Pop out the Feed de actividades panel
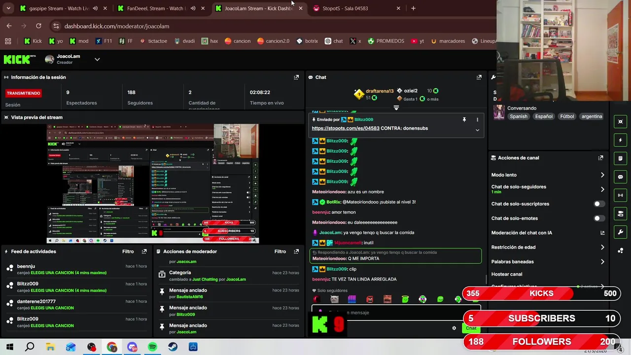The image size is (631, 355). coord(144,251)
